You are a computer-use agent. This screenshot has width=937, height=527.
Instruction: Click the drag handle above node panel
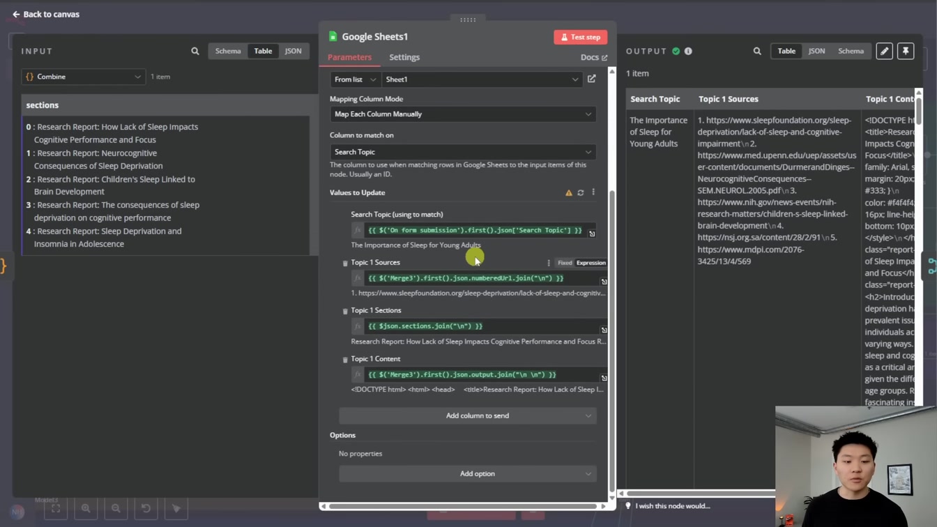click(468, 20)
